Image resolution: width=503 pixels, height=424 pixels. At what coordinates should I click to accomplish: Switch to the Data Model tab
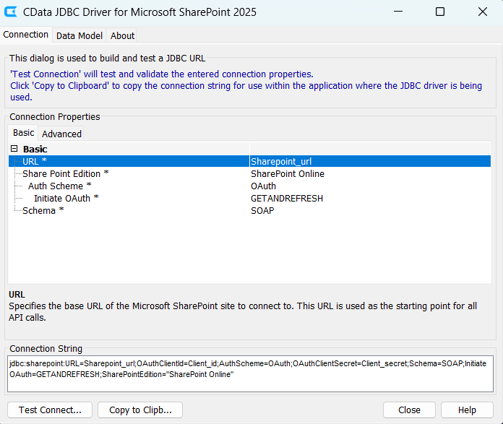tap(79, 35)
